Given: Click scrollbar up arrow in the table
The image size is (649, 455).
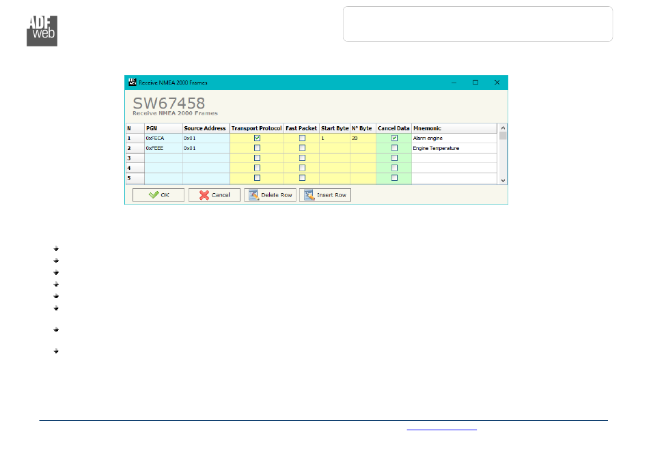Looking at the screenshot, I should click(x=503, y=128).
